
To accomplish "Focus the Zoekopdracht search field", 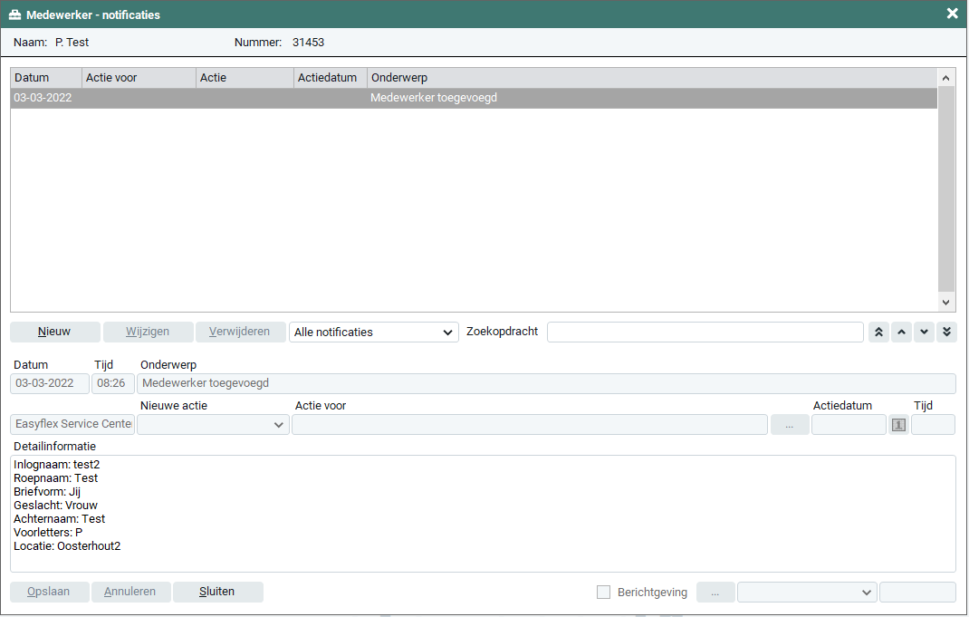I will tap(705, 333).
